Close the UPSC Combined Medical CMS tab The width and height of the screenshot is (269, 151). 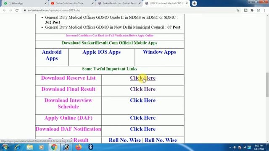tap(187, 3)
